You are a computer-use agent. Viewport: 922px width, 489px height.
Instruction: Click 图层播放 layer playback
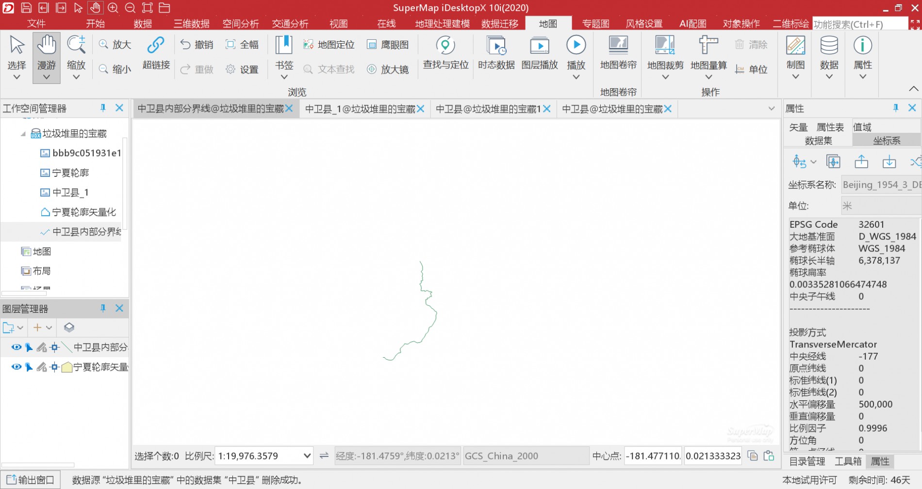click(x=540, y=52)
